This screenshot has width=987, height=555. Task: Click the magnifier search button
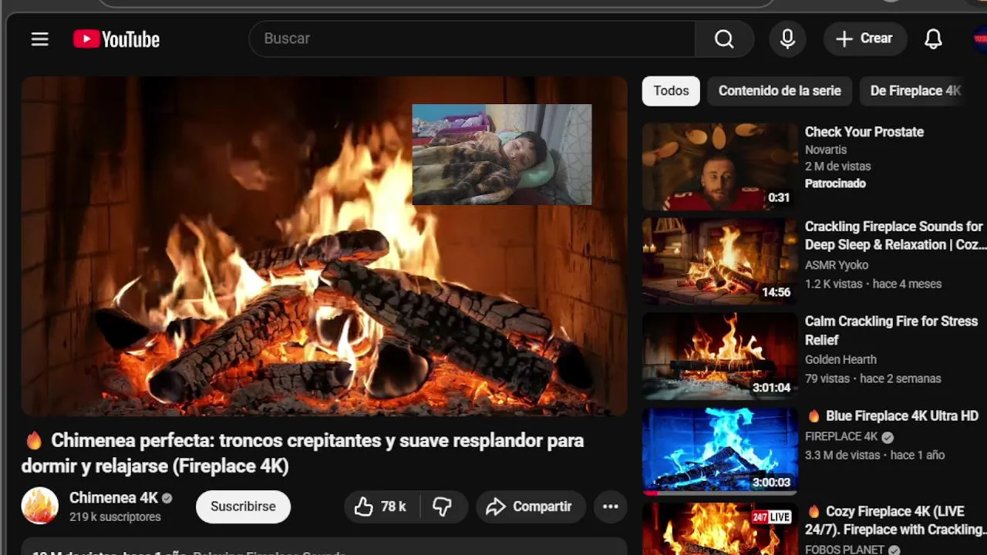724,39
